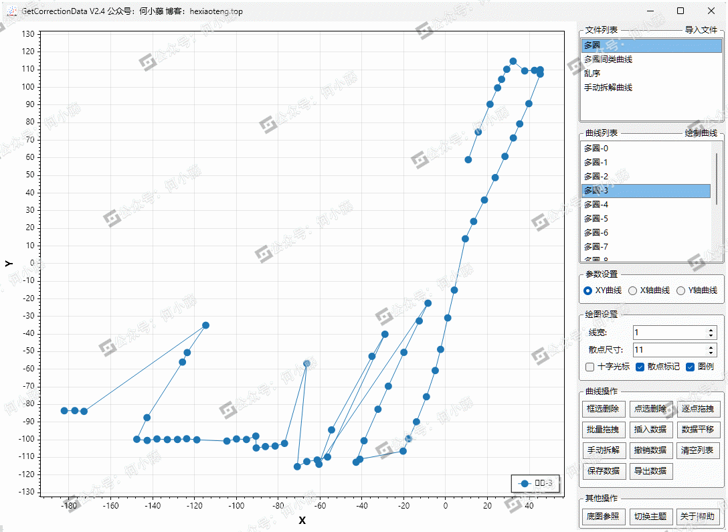The height and width of the screenshot is (532, 728).
Task: Select 乱序 in the file list
Action: 592,74
